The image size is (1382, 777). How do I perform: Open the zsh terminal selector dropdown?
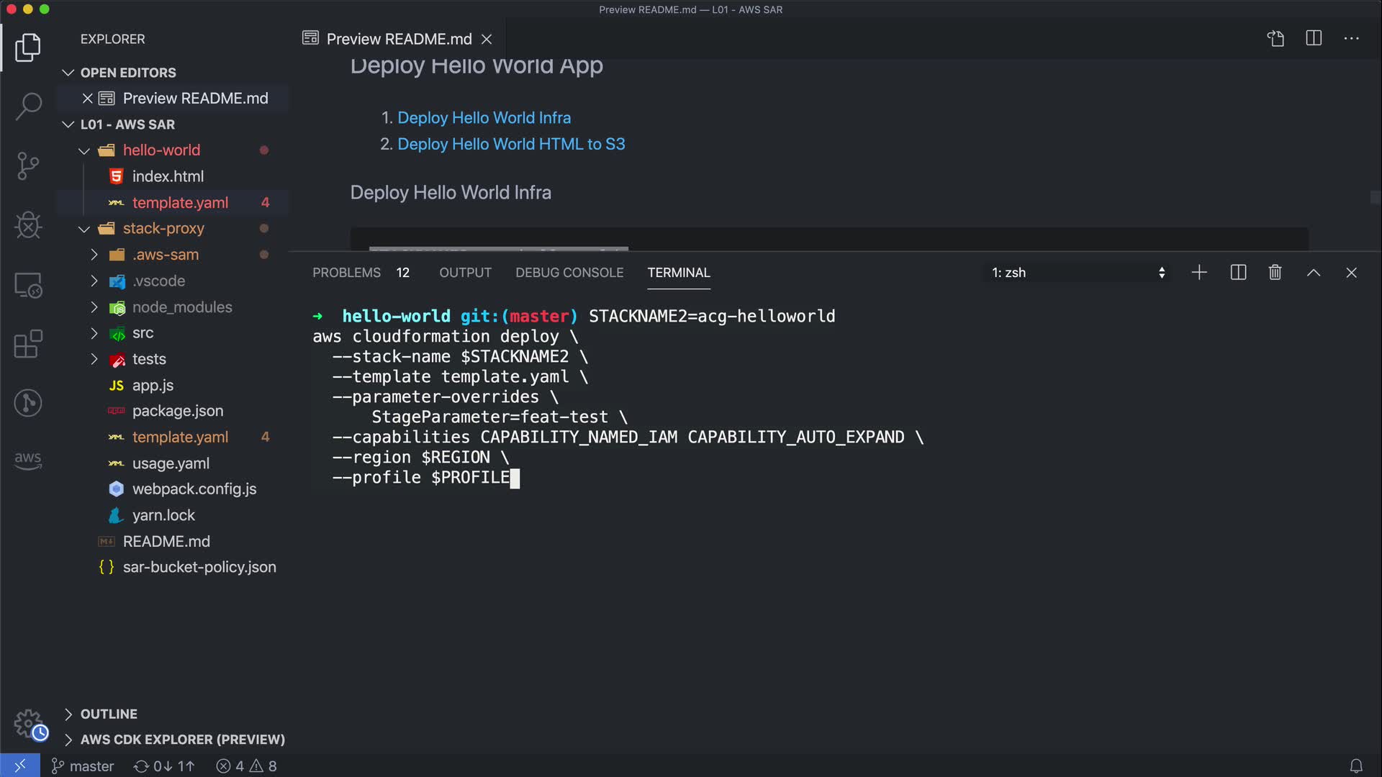1078,273
